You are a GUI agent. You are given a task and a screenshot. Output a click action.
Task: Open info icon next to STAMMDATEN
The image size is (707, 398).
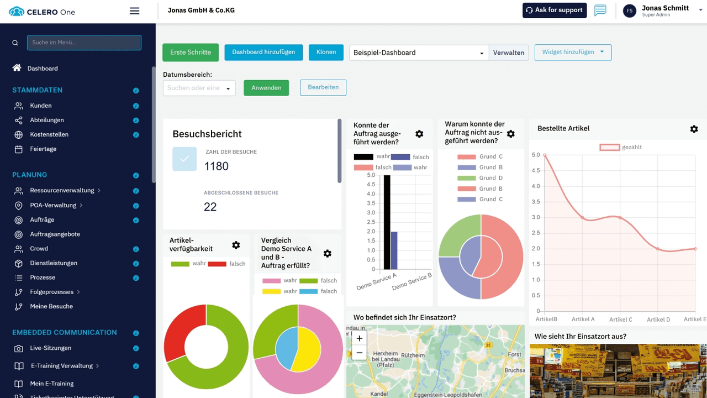136,91
